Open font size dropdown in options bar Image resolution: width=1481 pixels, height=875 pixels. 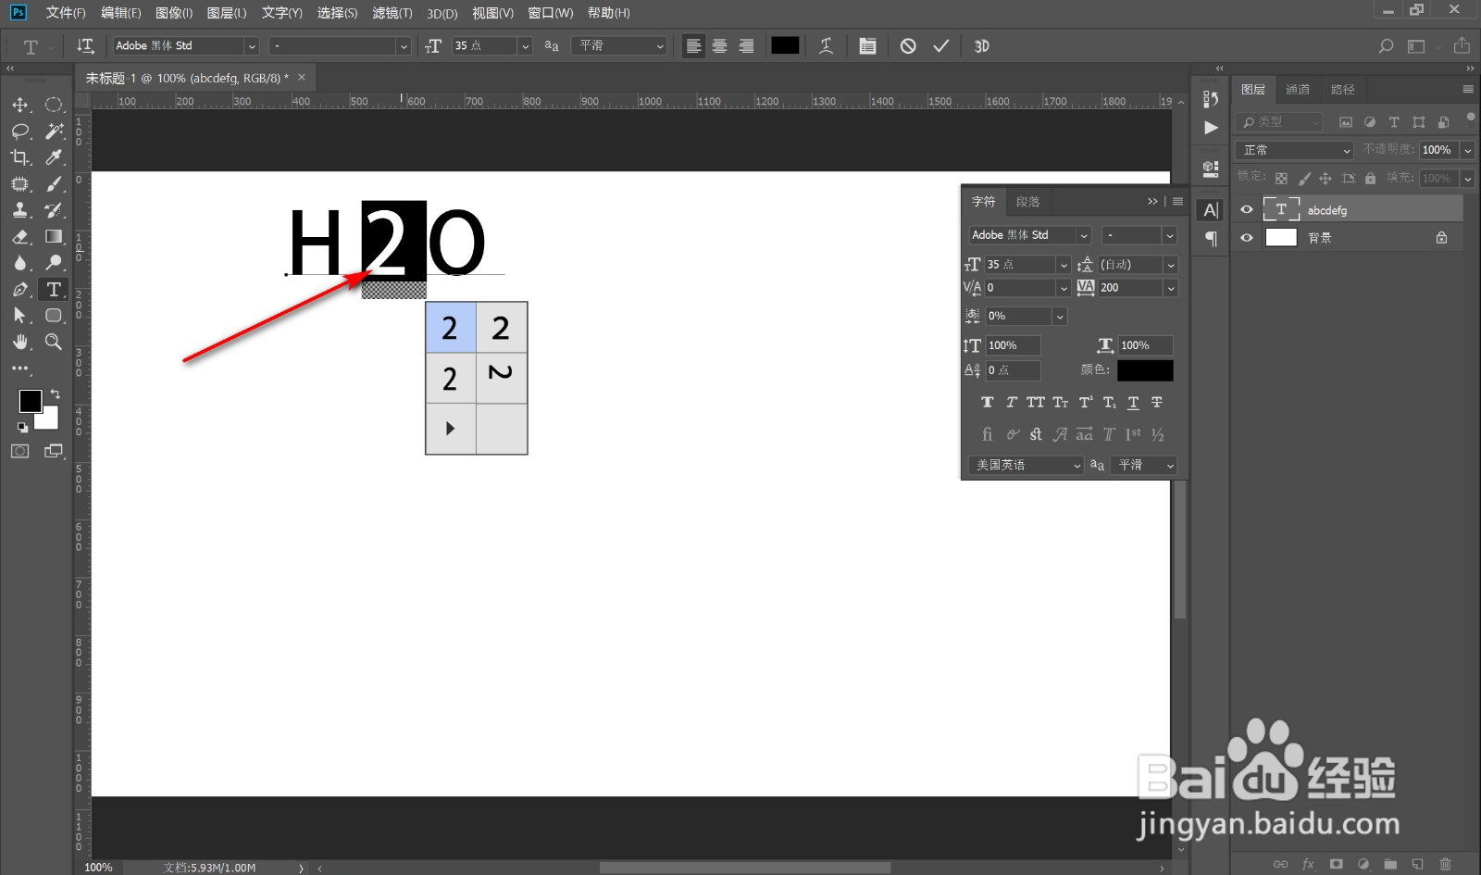pyautogui.click(x=525, y=45)
